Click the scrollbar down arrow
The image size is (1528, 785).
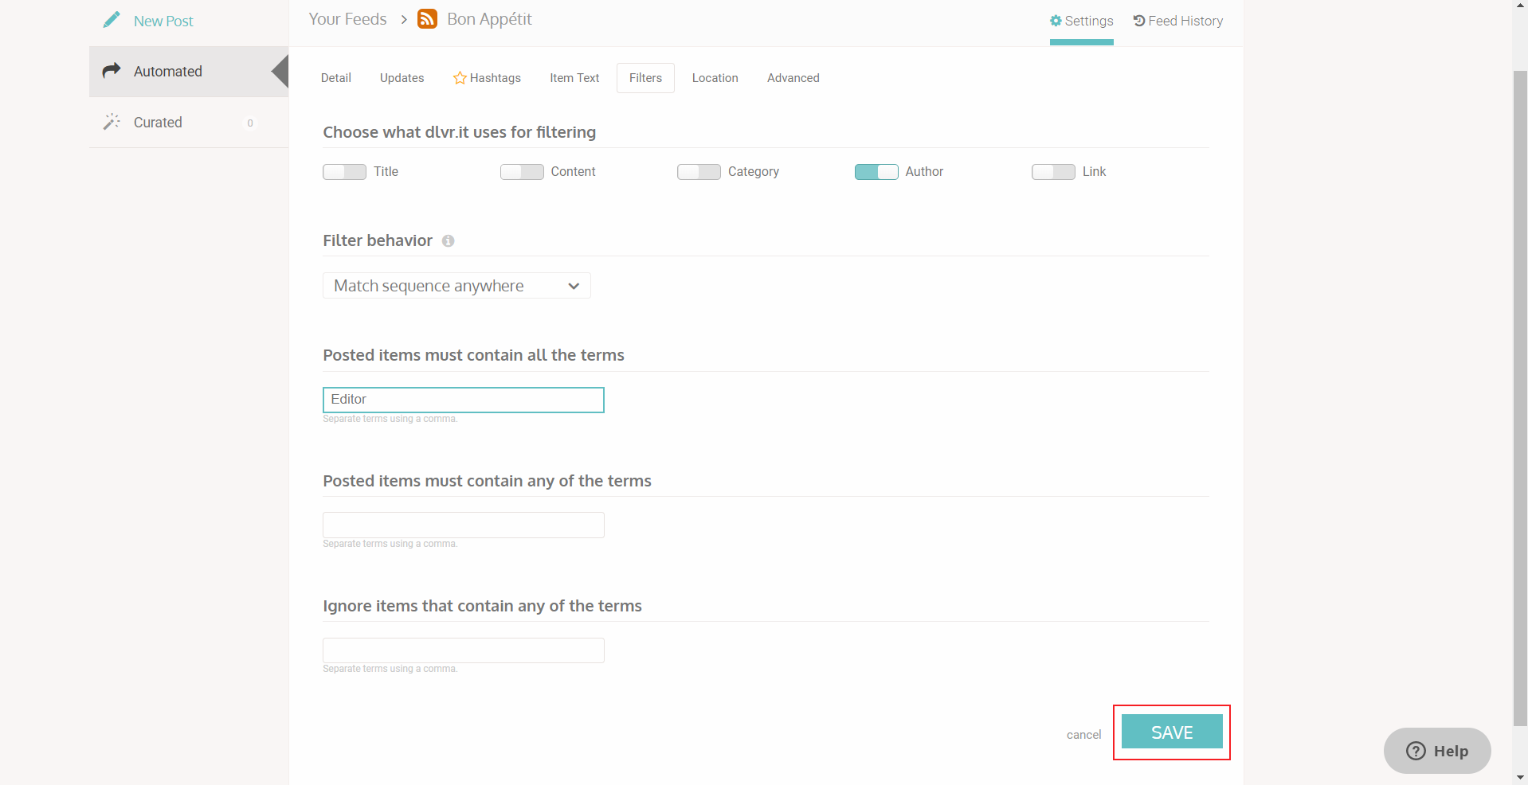pyautogui.click(x=1520, y=777)
